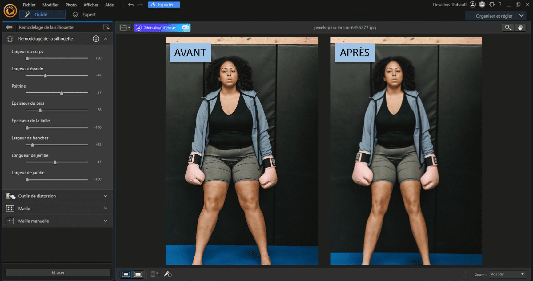Click the Effacer button
The height and width of the screenshot is (281, 533).
point(58,272)
